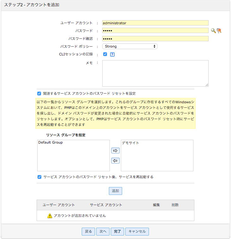Click the 戻る button

pyautogui.click(x=88, y=231)
